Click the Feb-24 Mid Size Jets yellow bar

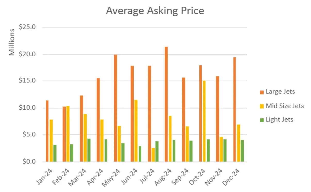point(68,134)
